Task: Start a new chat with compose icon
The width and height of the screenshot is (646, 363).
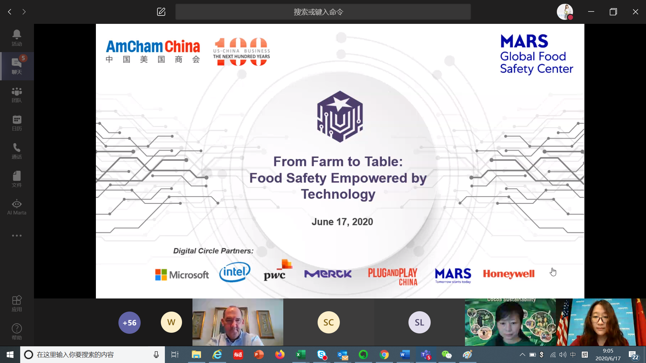Action: (x=161, y=12)
